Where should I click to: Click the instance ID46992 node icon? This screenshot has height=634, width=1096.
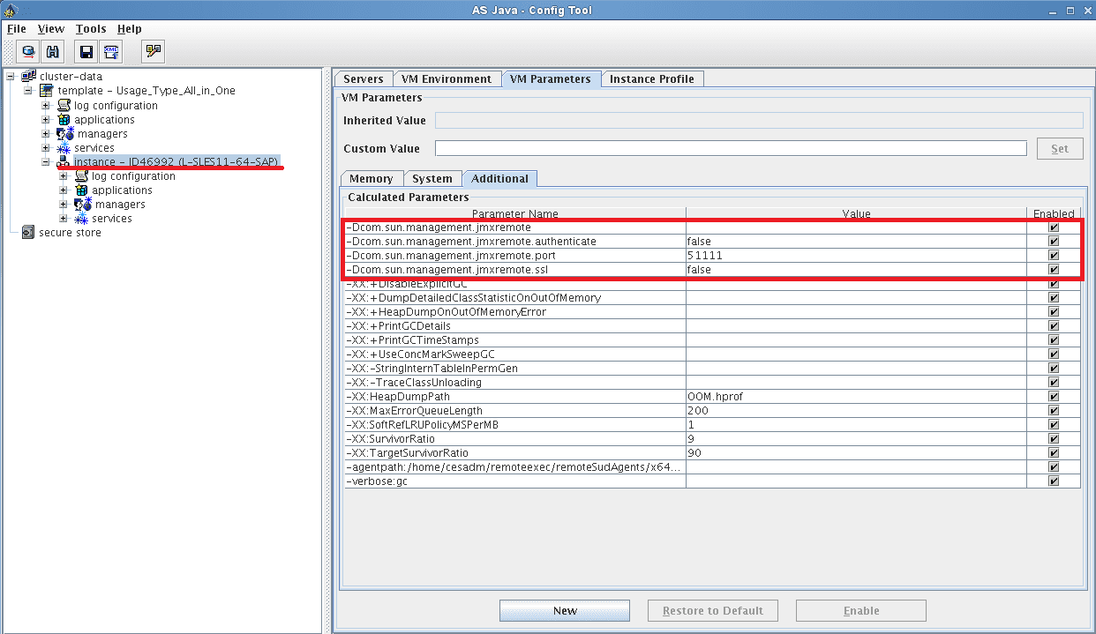pyautogui.click(x=64, y=161)
